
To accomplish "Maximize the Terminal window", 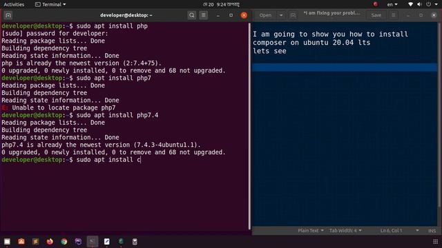I will [231, 15].
